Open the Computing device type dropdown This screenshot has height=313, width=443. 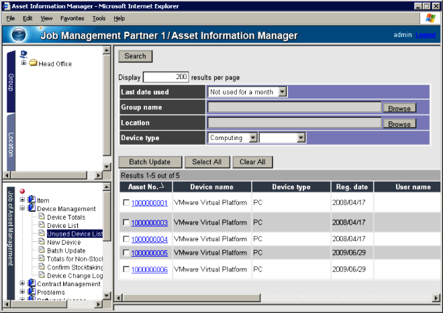pos(253,137)
